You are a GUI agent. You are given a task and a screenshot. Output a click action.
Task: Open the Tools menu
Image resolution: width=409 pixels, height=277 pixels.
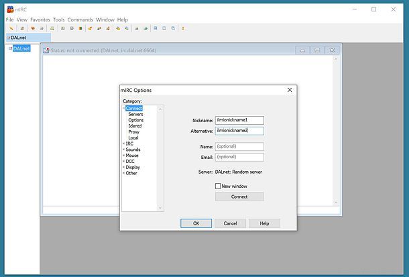[x=59, y=19]
